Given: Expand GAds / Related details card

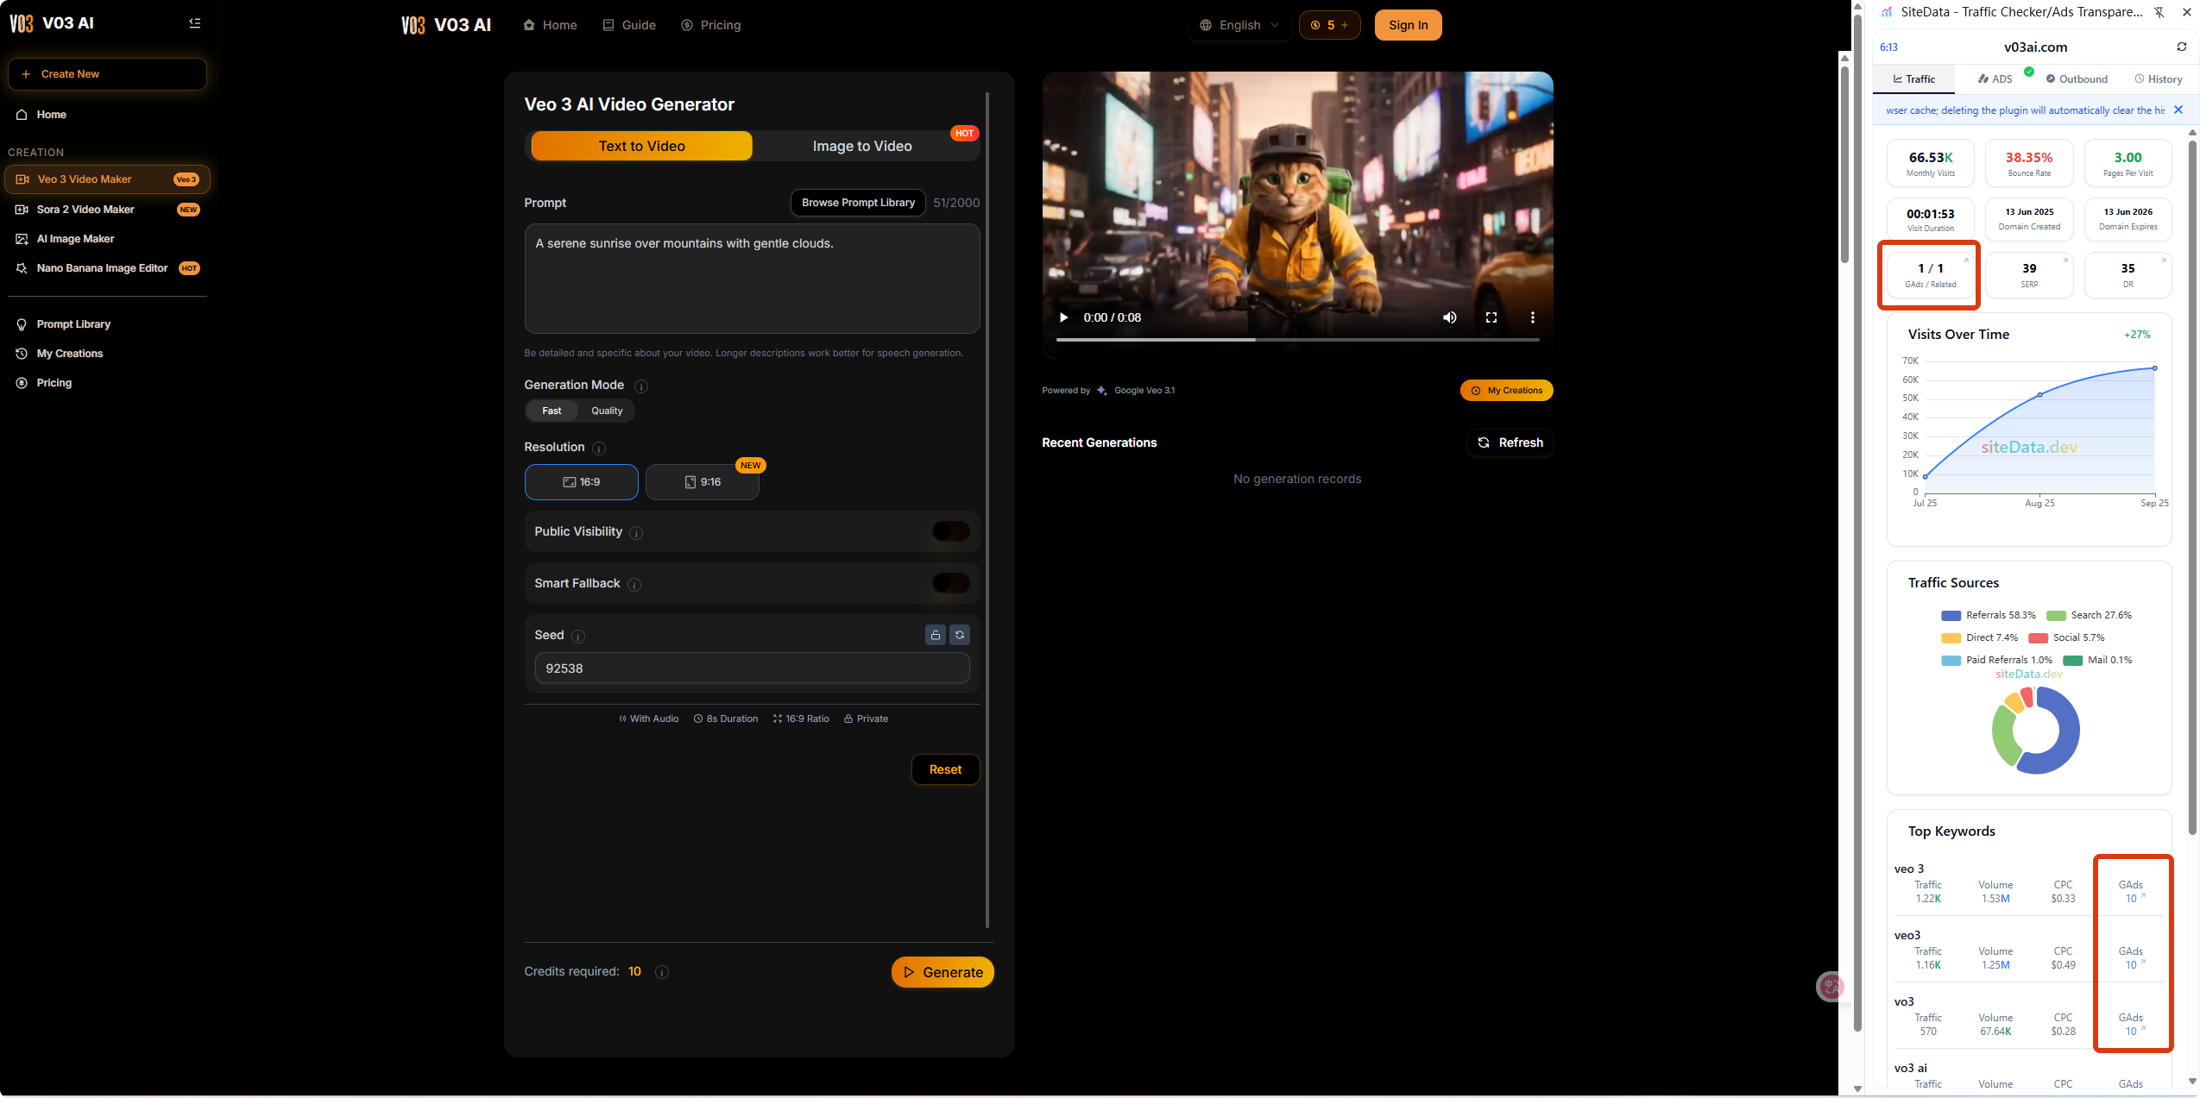Looking at the screenshot, I should click(1931, 274).
